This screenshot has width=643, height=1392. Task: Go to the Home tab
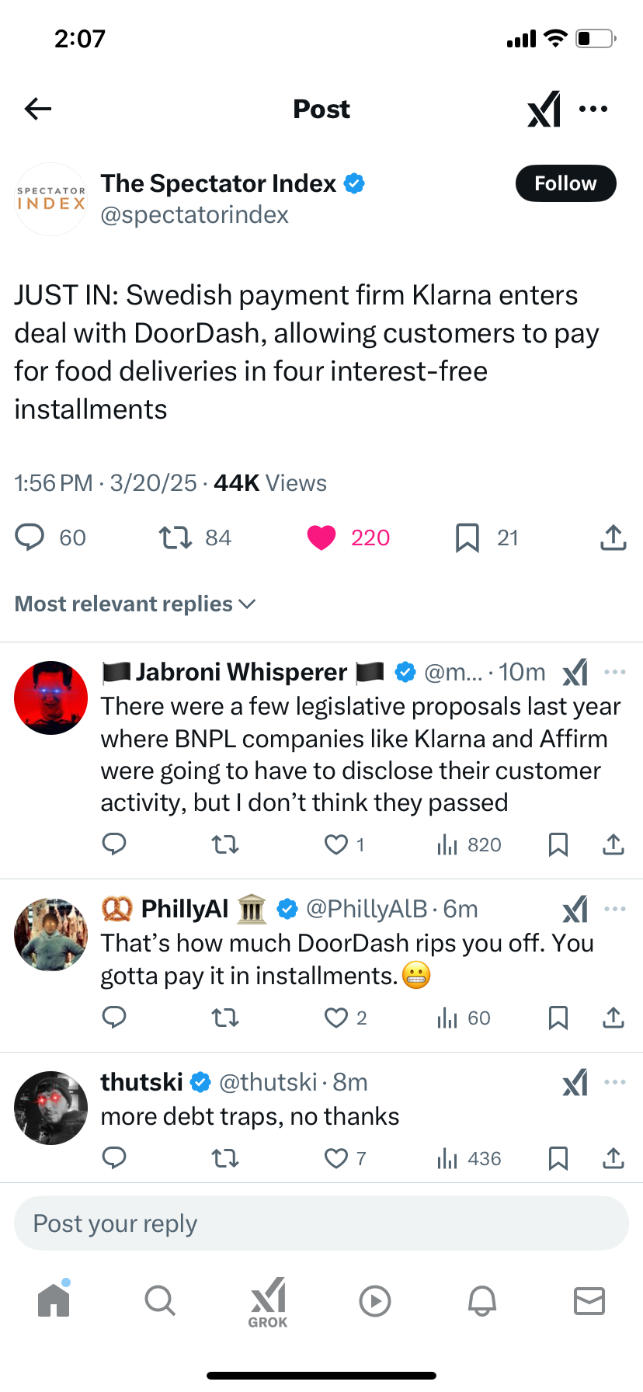(x=54, y=1300)
